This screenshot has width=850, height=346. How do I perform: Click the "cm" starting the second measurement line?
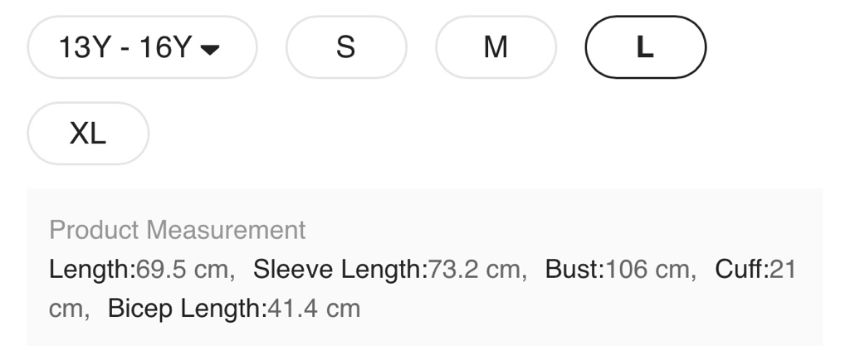67,309
